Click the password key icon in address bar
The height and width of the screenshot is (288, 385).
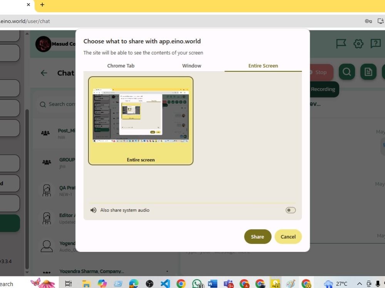pos(368,21)
